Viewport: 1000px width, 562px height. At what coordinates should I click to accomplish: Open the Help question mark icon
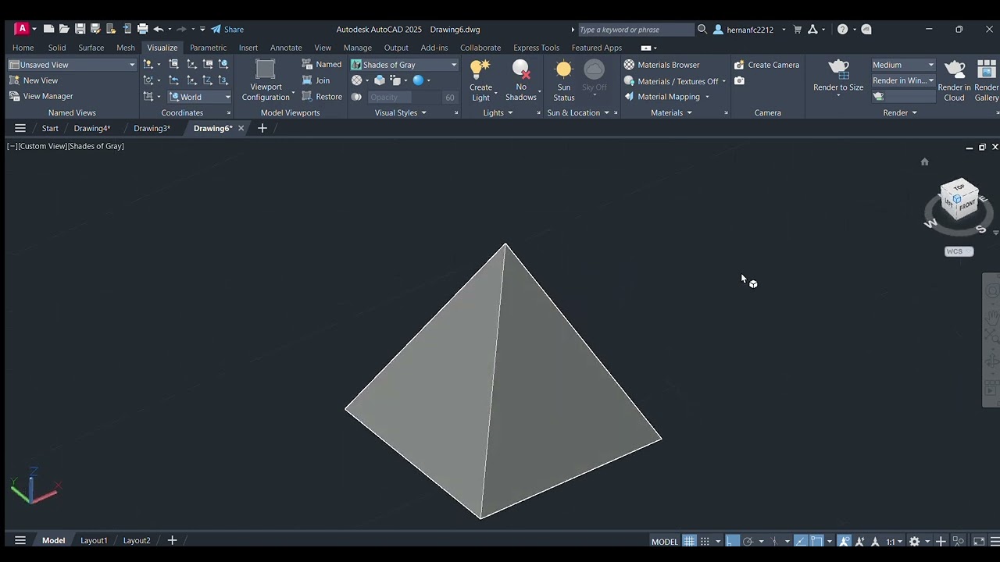click(842, 29)
